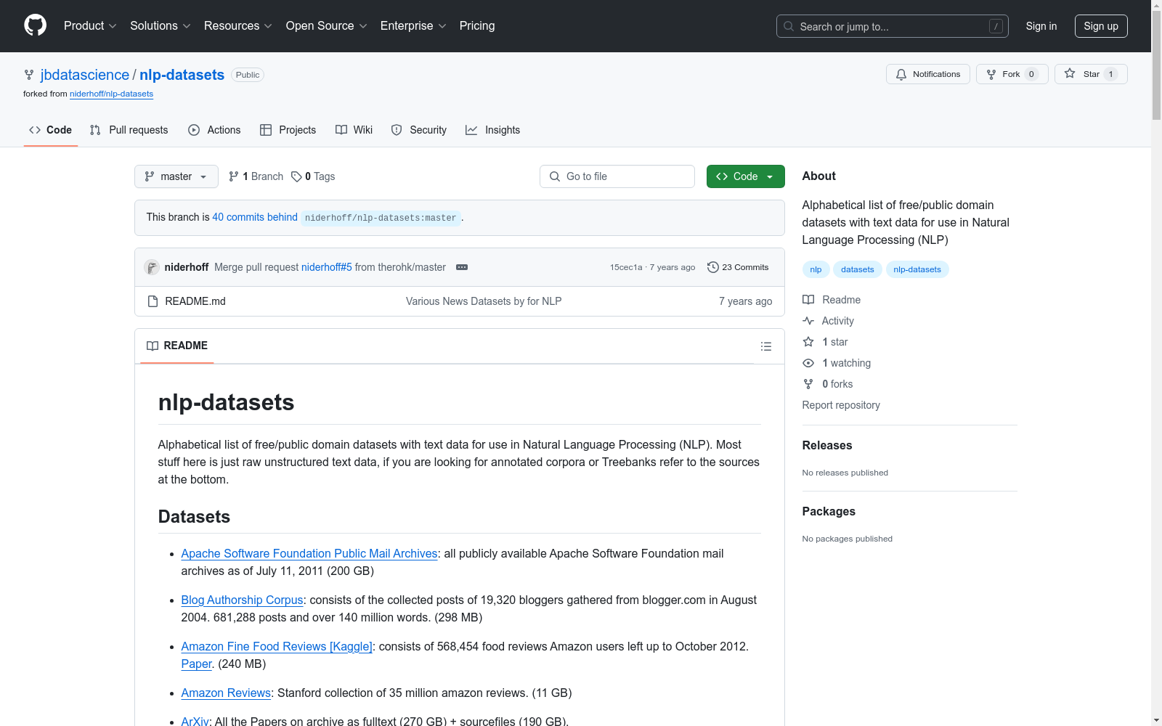The image size is (1162, 726).
Task: Click the GitHub logo icon
Action: 35,26
